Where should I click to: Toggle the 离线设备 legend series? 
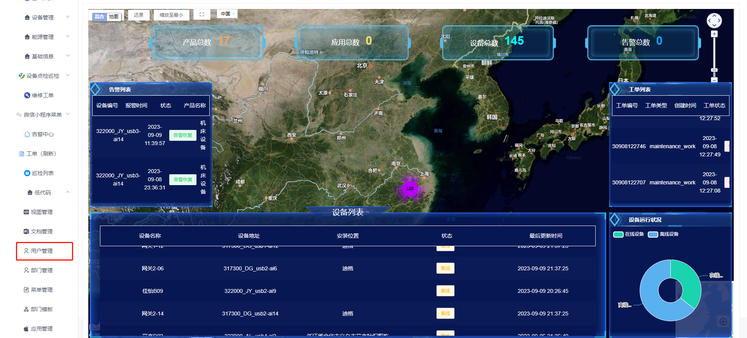pyautogui.click(x=663, y=234)
